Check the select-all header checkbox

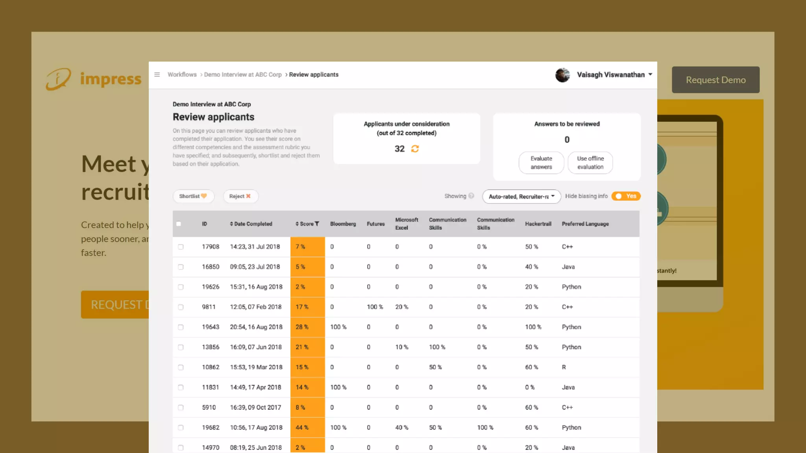tap(179, 224)
